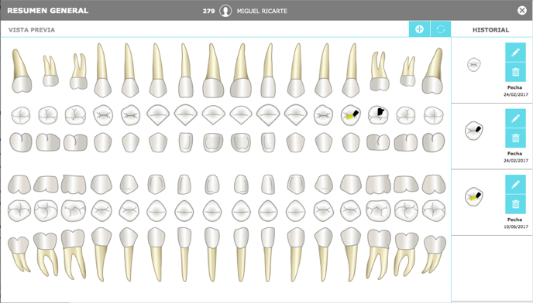Click the plus add icon in the toolbar
The width and height of the screenshot is (533, 303).
tap(419, 29)
